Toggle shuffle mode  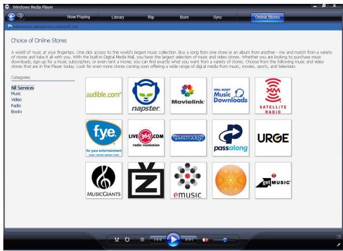click(x=117, y=240)
